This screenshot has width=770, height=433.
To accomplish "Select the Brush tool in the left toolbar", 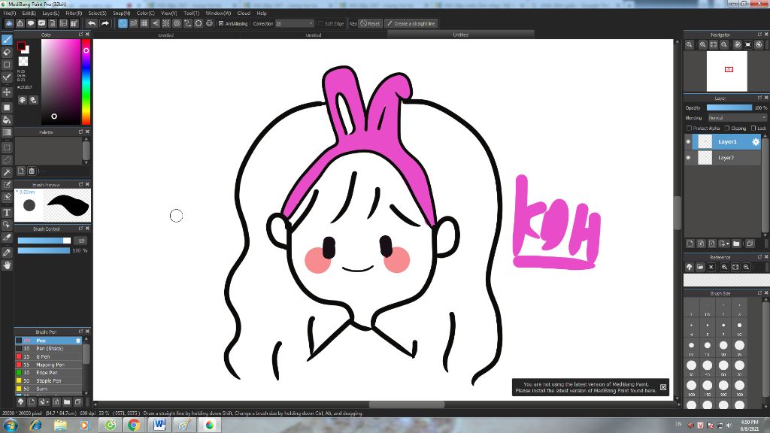I will (7, 40).
